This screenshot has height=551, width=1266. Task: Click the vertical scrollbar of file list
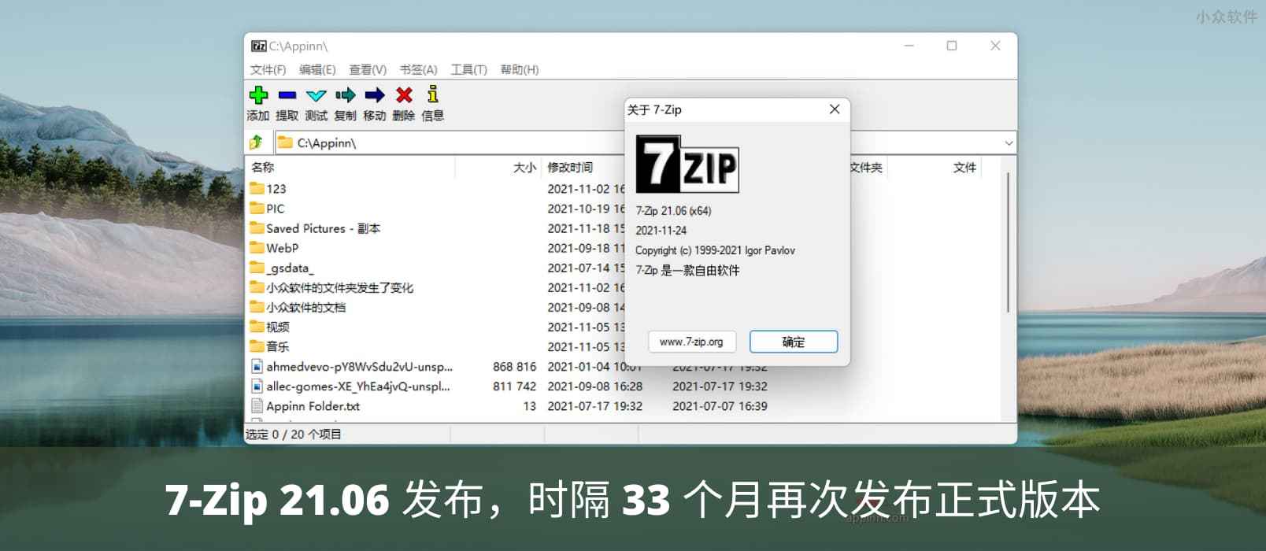[x=1008, y=244]
